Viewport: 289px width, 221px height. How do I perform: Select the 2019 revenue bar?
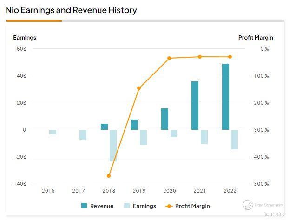tap(135, 125)
